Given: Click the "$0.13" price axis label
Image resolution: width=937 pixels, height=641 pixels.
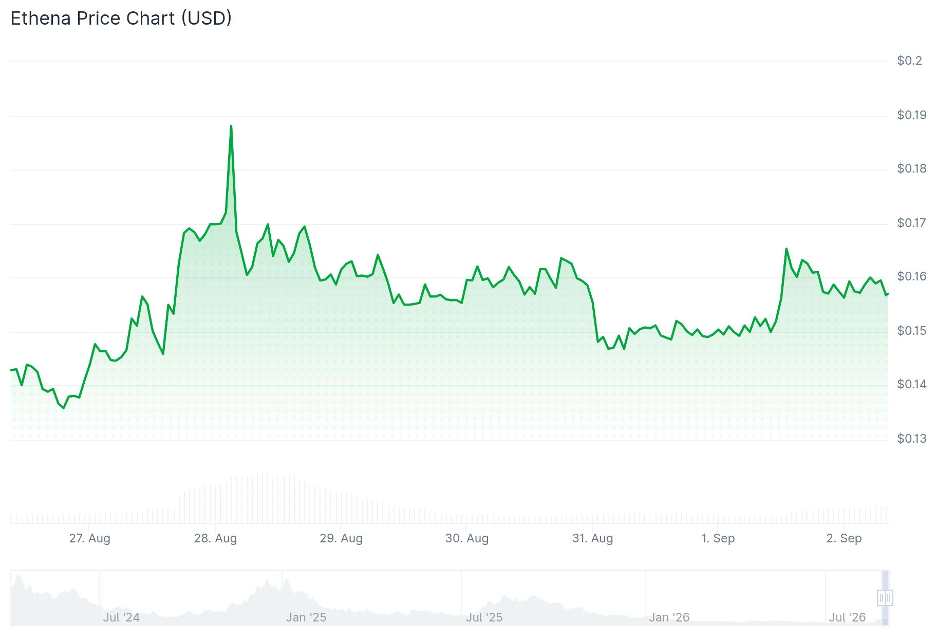Looking at the screenshot, I should pos(912,439).
